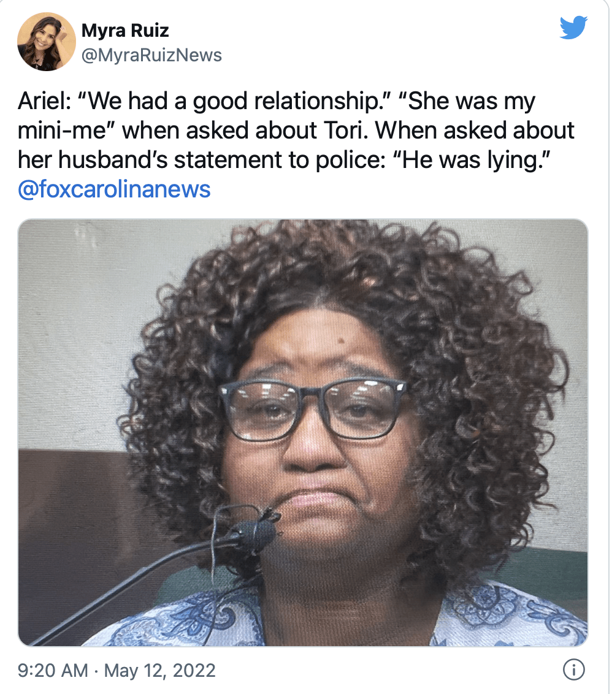The width and height of the screenshot is (612, 694).
Task: Click the 9:20 AM timestamp
Action: coord(53,670)
